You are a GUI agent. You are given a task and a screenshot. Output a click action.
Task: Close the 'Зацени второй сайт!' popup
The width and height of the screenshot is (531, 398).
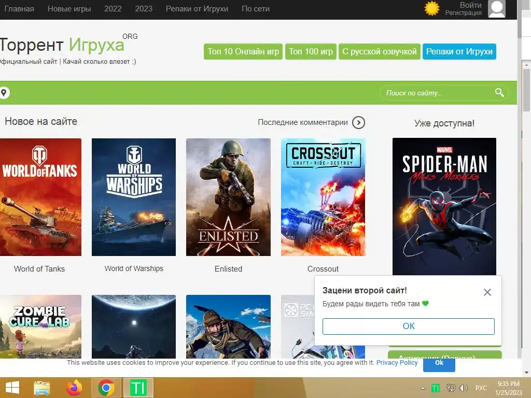click(x=487, y=292)
